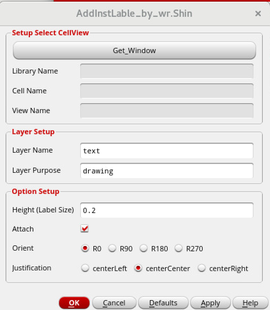Focus the Cell Name field
270x310 pixels.
tap(167, 91)
